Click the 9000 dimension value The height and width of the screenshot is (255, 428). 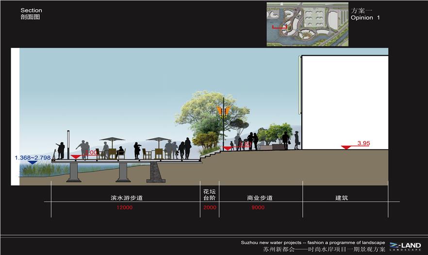258,207
